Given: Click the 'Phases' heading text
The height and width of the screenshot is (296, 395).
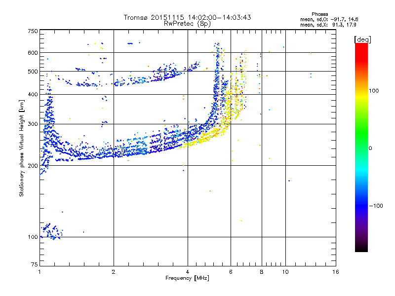Looking at the screenshot, I should [x=319, y=14].
